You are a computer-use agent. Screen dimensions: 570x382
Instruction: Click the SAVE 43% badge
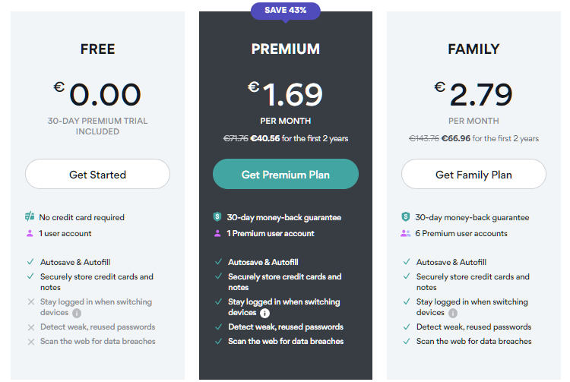coord(286,11)
